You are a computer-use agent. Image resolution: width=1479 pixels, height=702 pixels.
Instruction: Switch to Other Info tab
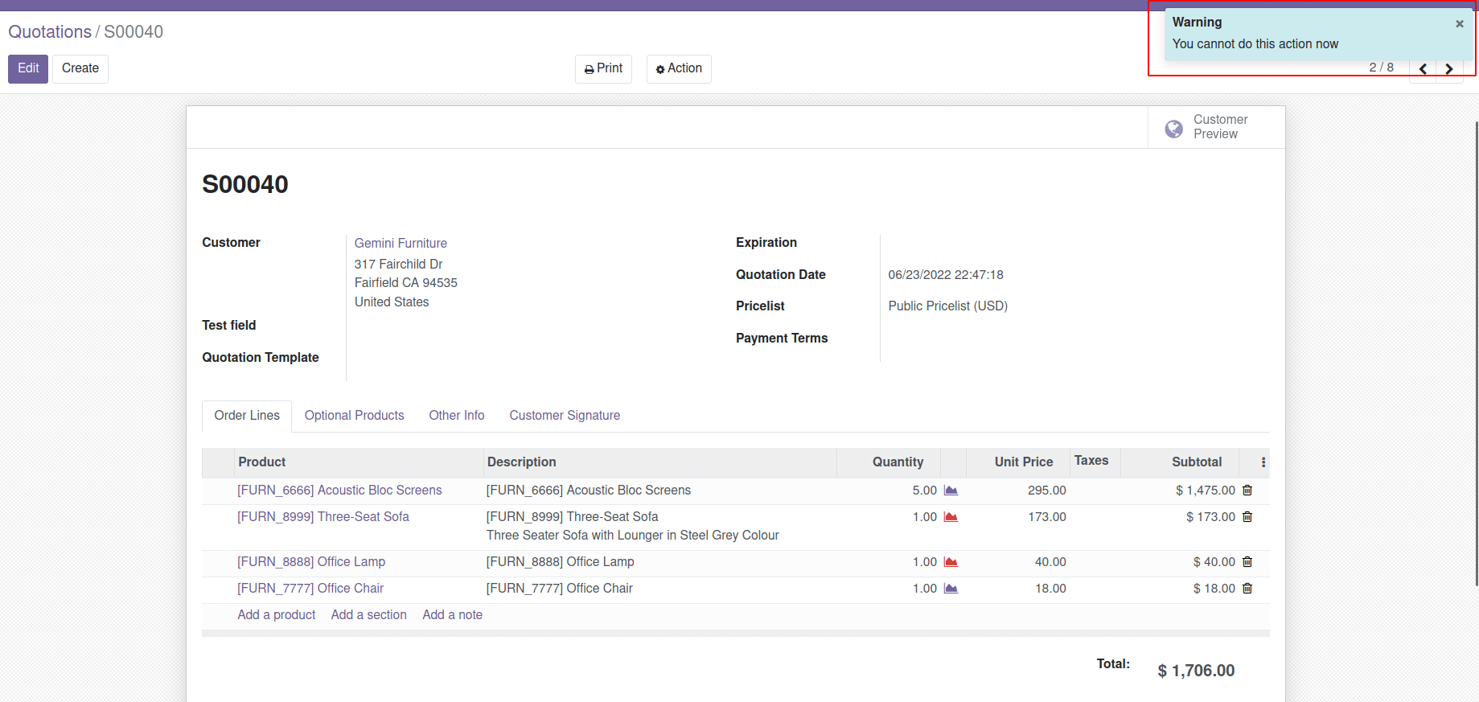pyautogui.click(x=457, y=416)
